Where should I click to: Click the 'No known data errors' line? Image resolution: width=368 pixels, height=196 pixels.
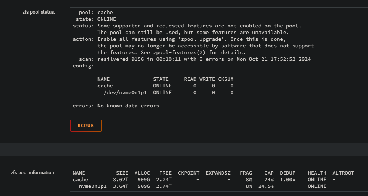coord(128,106)
